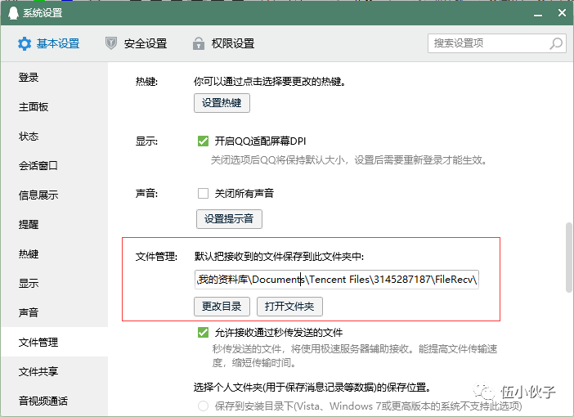Open the 基本设置 tab
The height and width of the screenshot is (417, 574).
click(49, 43)
